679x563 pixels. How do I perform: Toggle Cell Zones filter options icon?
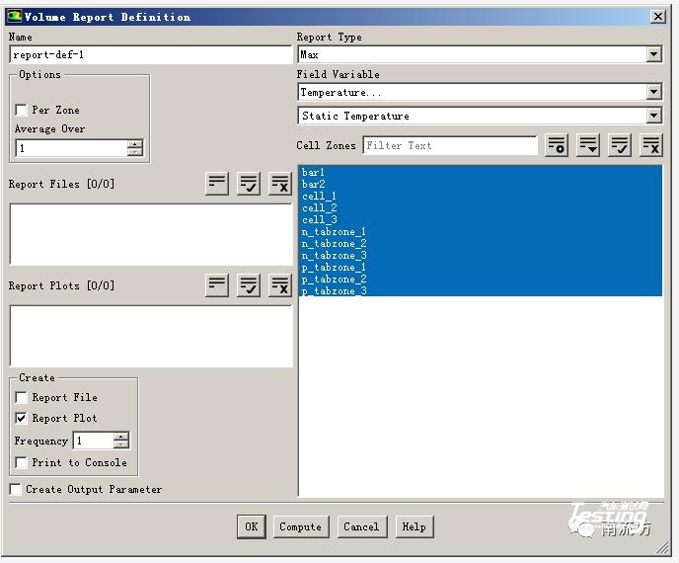557,145
